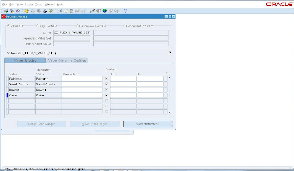Image resolution: width=294 pixels, height=171 pixels.
Task: Open the Show Navigator toolbar icon
Action: [18, 11]
